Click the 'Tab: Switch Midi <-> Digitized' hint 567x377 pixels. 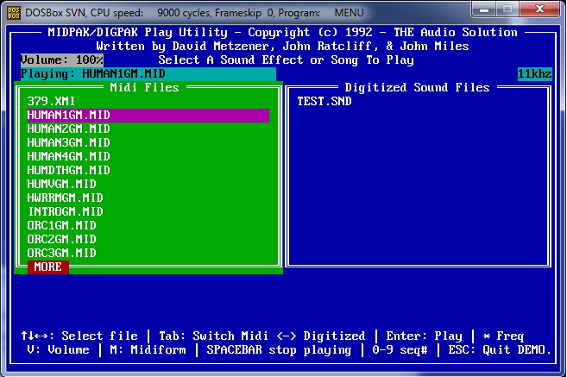[x=262, y=336]
